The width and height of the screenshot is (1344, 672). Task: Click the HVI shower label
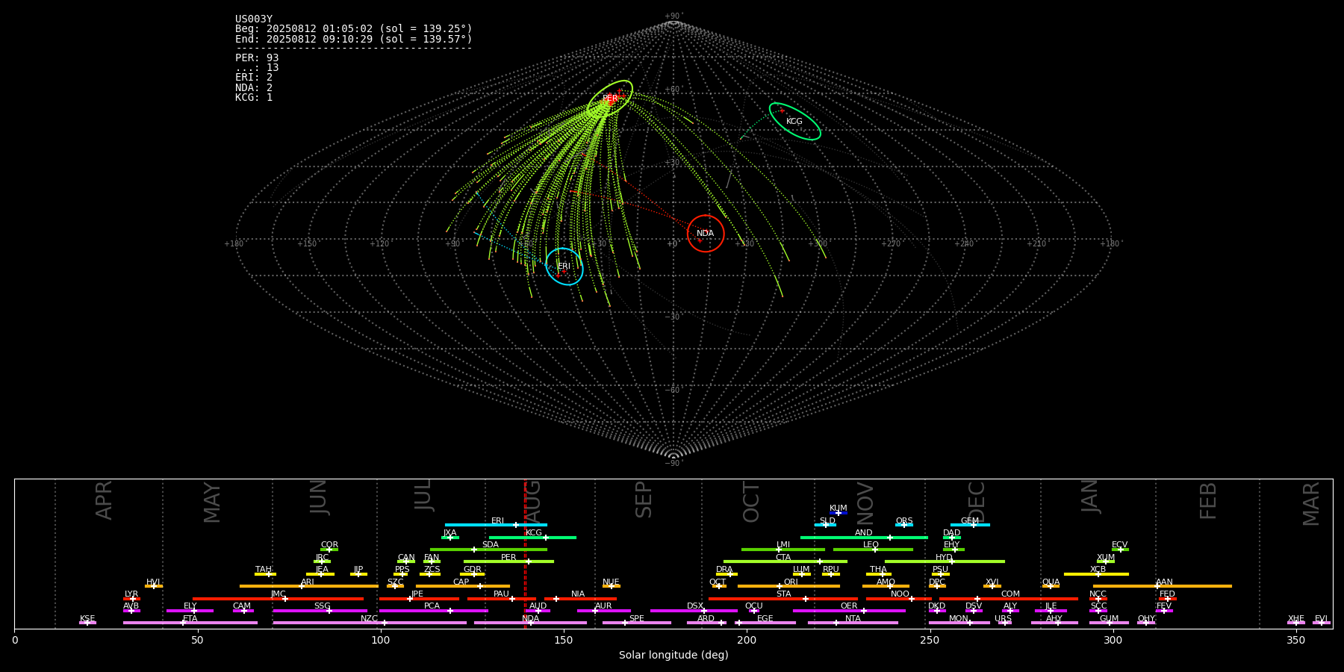pyautogui.click(x=153, y=582)
